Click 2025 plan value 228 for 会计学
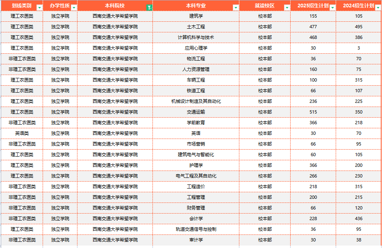 [x=313, y=218]
